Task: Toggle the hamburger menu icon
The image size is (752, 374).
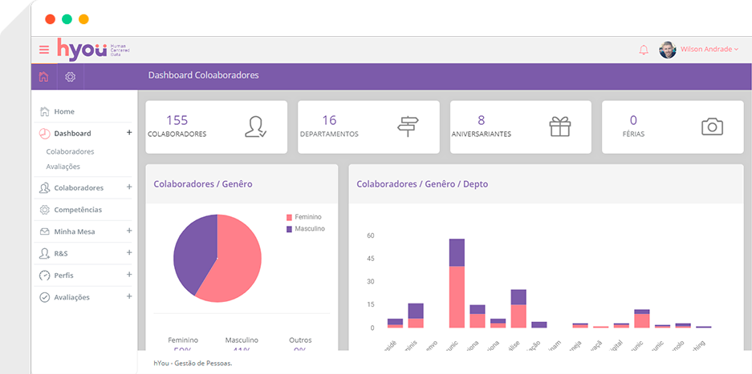Action: [44, 50]
